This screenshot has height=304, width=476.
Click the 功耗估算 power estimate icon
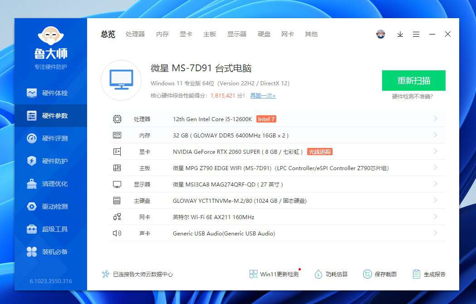(x=319, y=274)
